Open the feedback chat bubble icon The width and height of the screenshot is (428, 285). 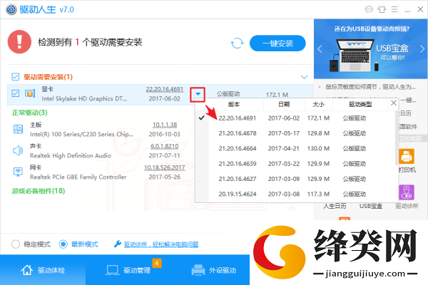click(x=369, y=9)
